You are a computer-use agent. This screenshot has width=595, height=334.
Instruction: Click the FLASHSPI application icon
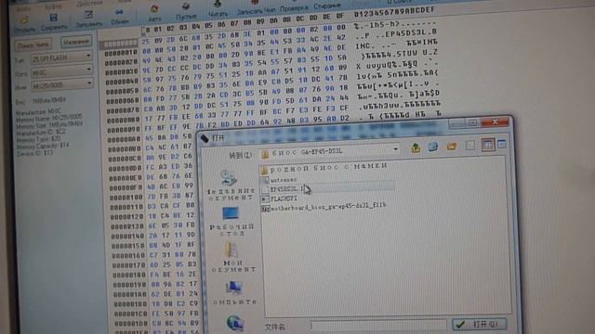[265, 199]
